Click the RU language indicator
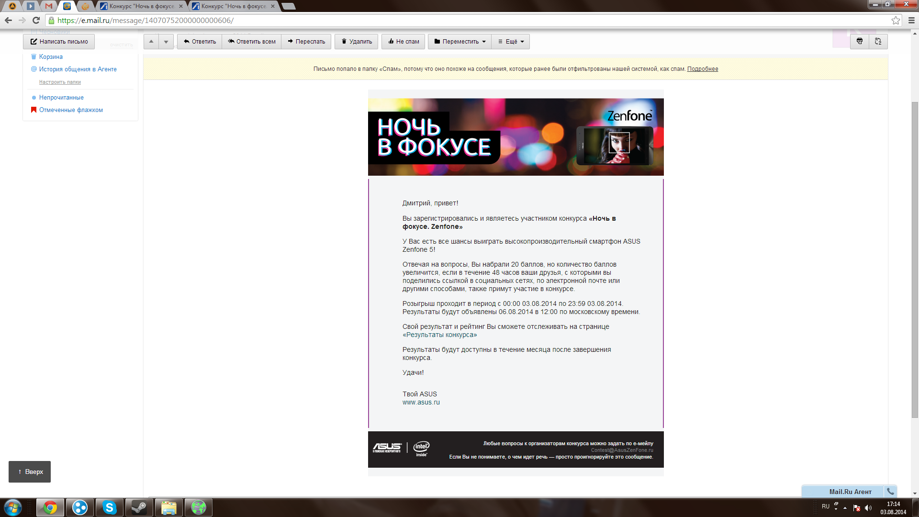The height and width of the screenshot is (517, 919). tap(826, 506)
